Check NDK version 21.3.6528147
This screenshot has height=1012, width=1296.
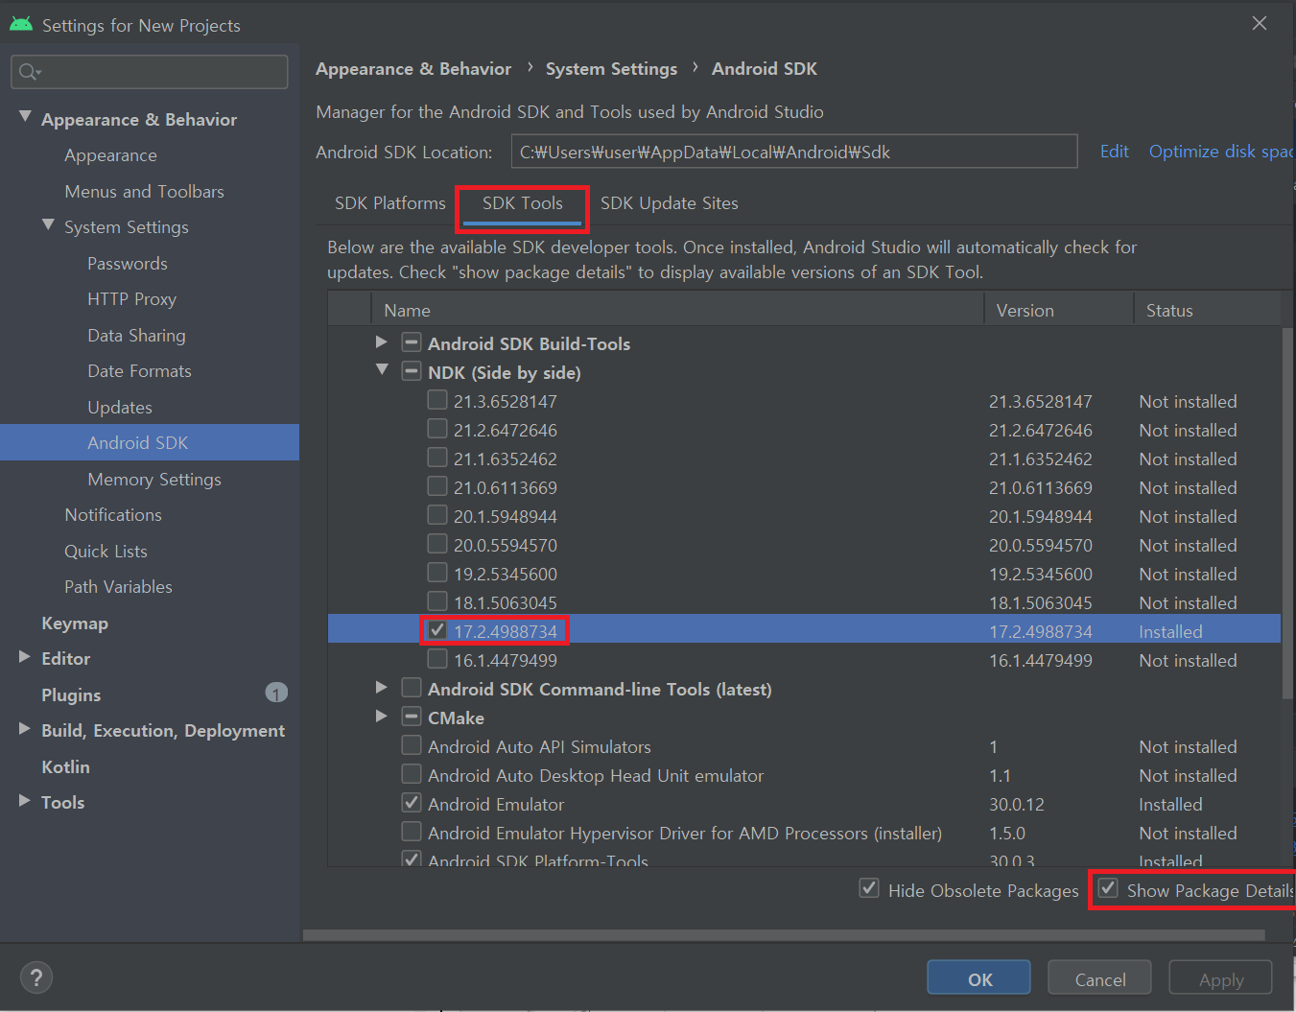tap(437, 399)
